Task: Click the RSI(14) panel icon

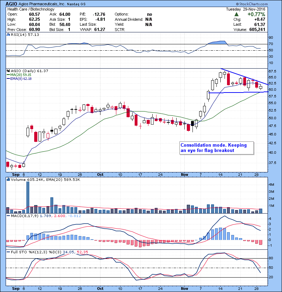Action: click(x=8, y=34)
